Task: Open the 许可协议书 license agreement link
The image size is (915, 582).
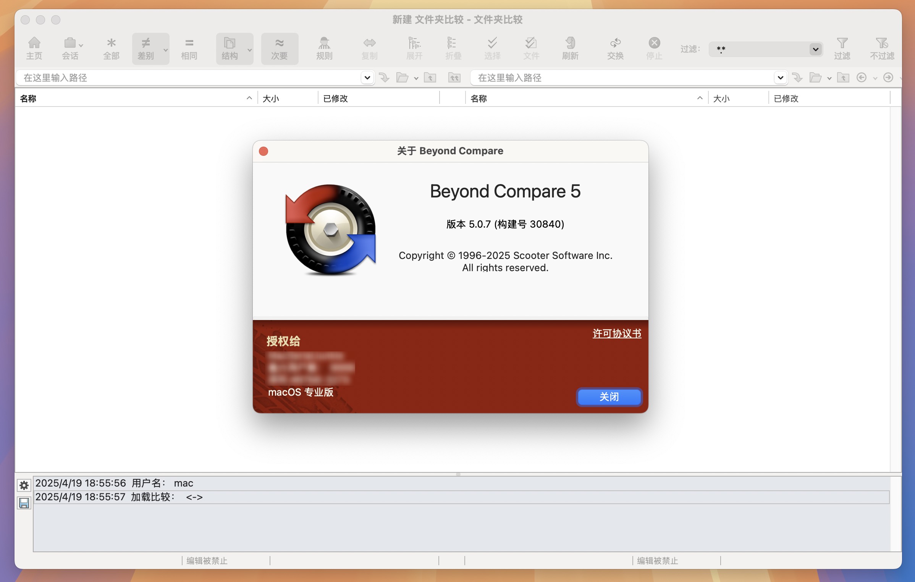Action: point(617,333)
